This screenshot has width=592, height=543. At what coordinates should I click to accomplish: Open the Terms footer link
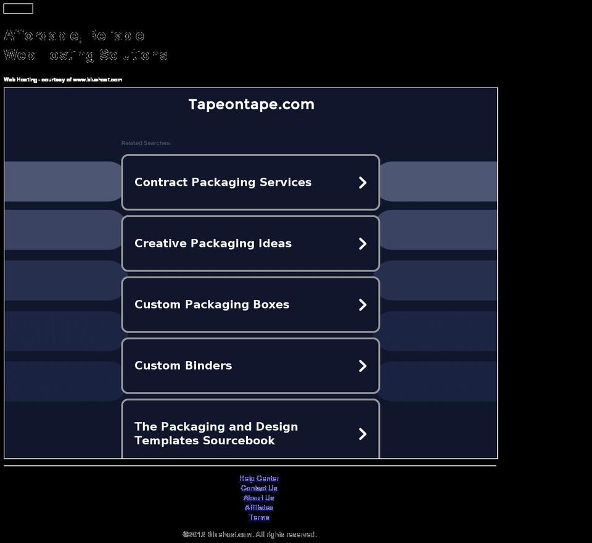259,518
